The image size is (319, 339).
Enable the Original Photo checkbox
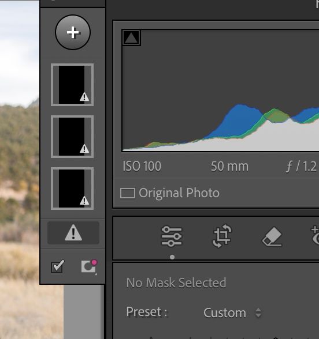point(128,193)
